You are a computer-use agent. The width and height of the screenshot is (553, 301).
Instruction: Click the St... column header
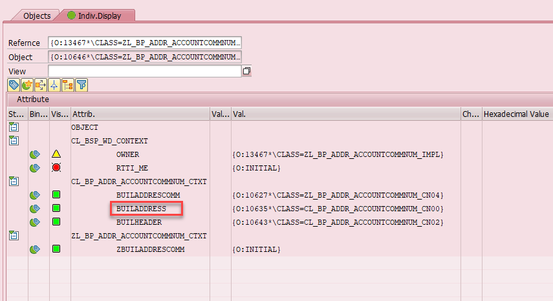17,114
